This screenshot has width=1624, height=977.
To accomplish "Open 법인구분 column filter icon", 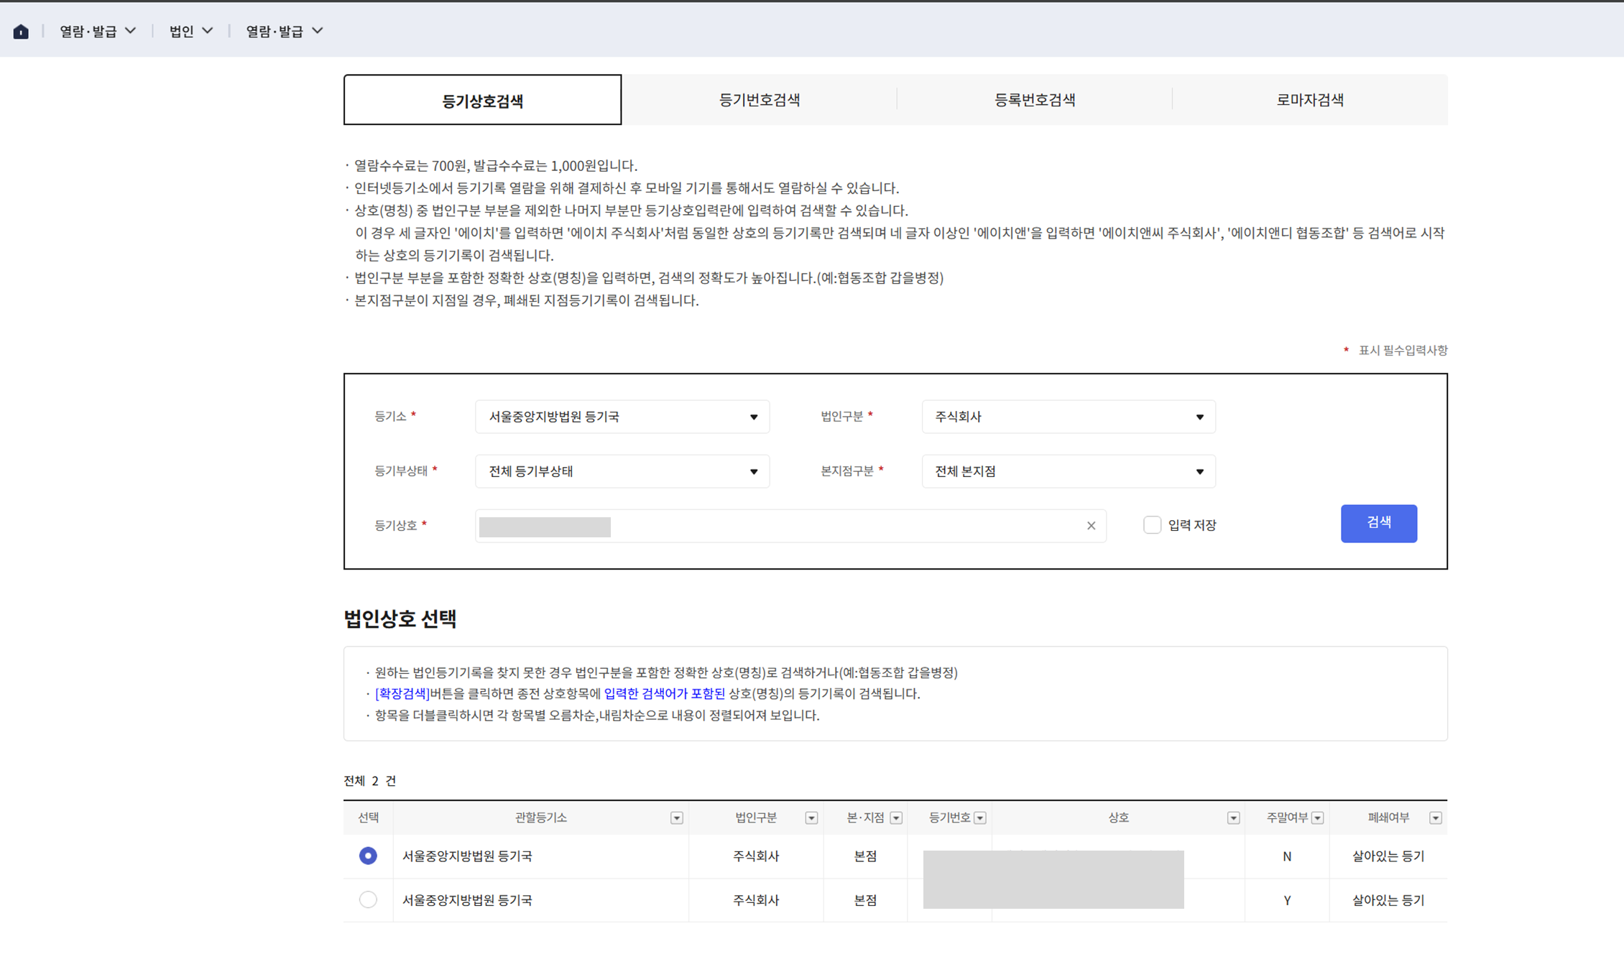I will pyautogui.click(x=811, y=818).
